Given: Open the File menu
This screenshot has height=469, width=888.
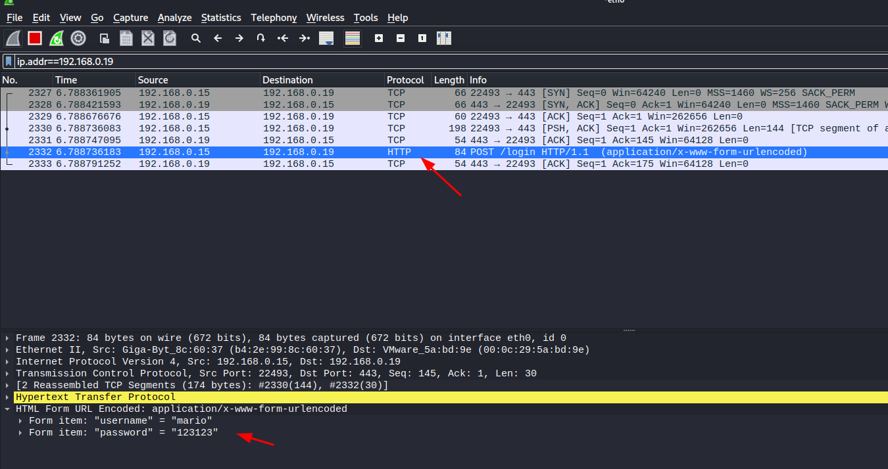Looking at the screenshot, I should coord(14,18).
